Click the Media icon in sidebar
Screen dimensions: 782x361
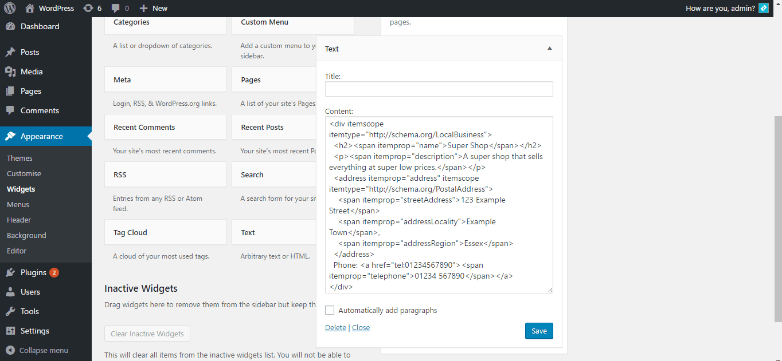click(x=10, y=72)
